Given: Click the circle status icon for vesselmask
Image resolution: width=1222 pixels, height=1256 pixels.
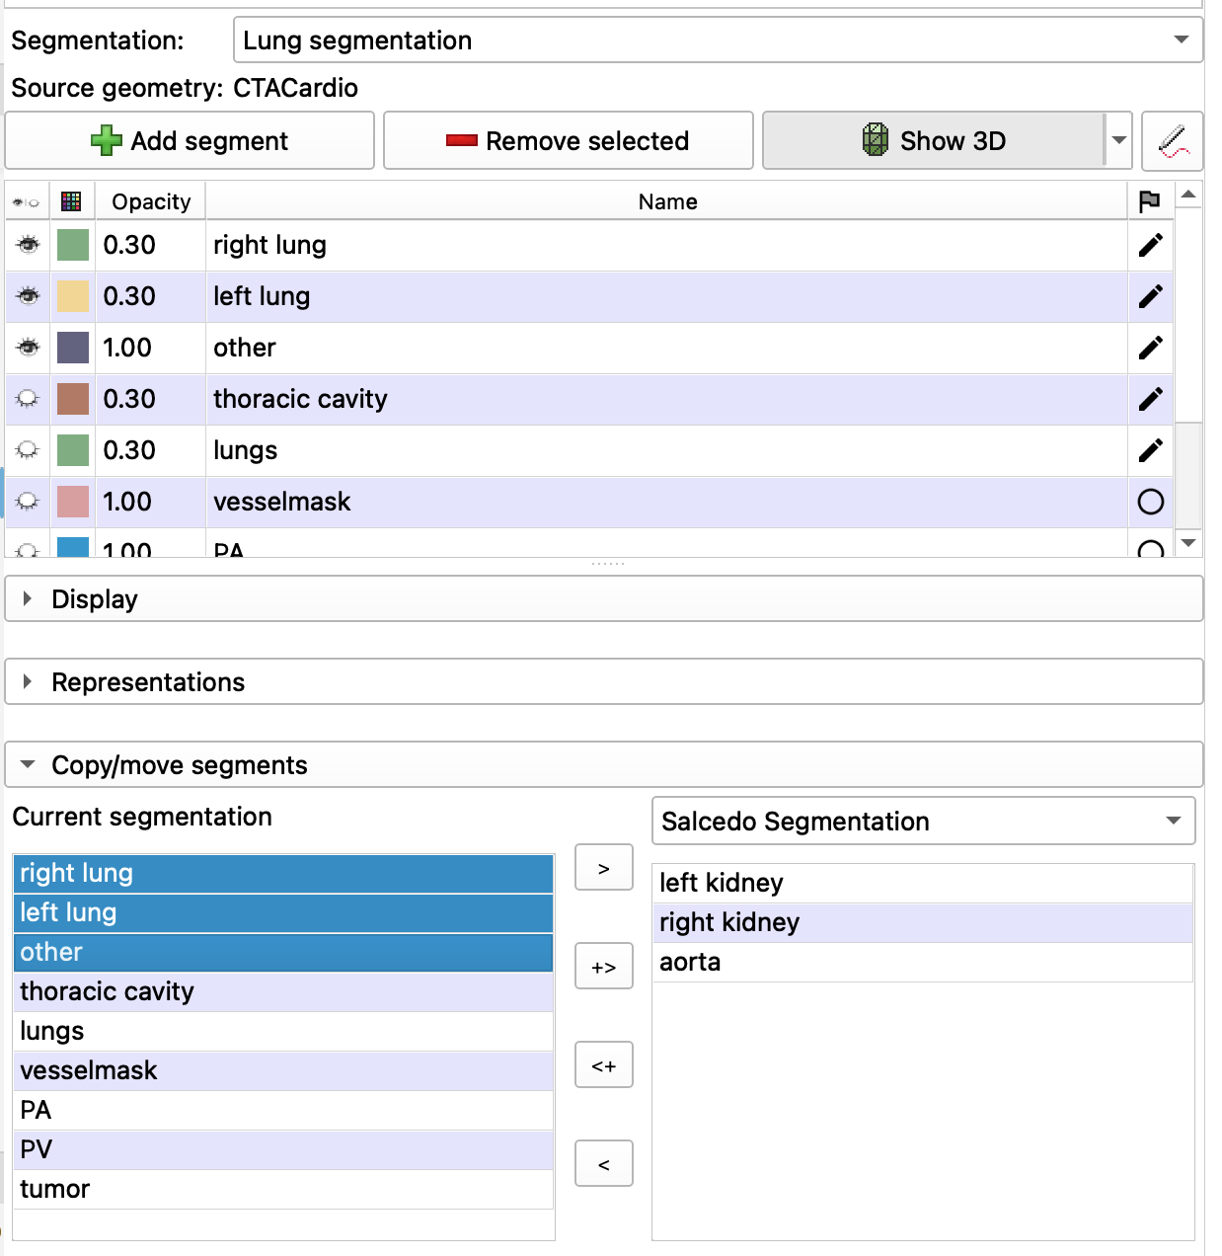Looking at the screenshot, I should pyautogui.click(x=1150, y=502).
